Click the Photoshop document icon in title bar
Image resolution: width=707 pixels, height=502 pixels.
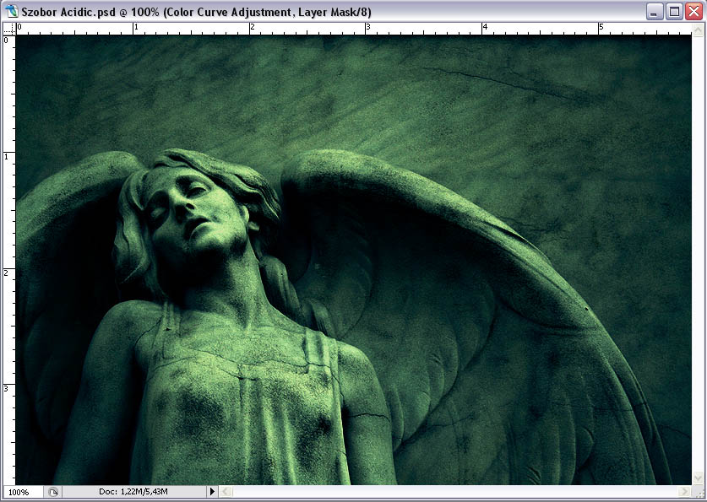tap(12, 12)
